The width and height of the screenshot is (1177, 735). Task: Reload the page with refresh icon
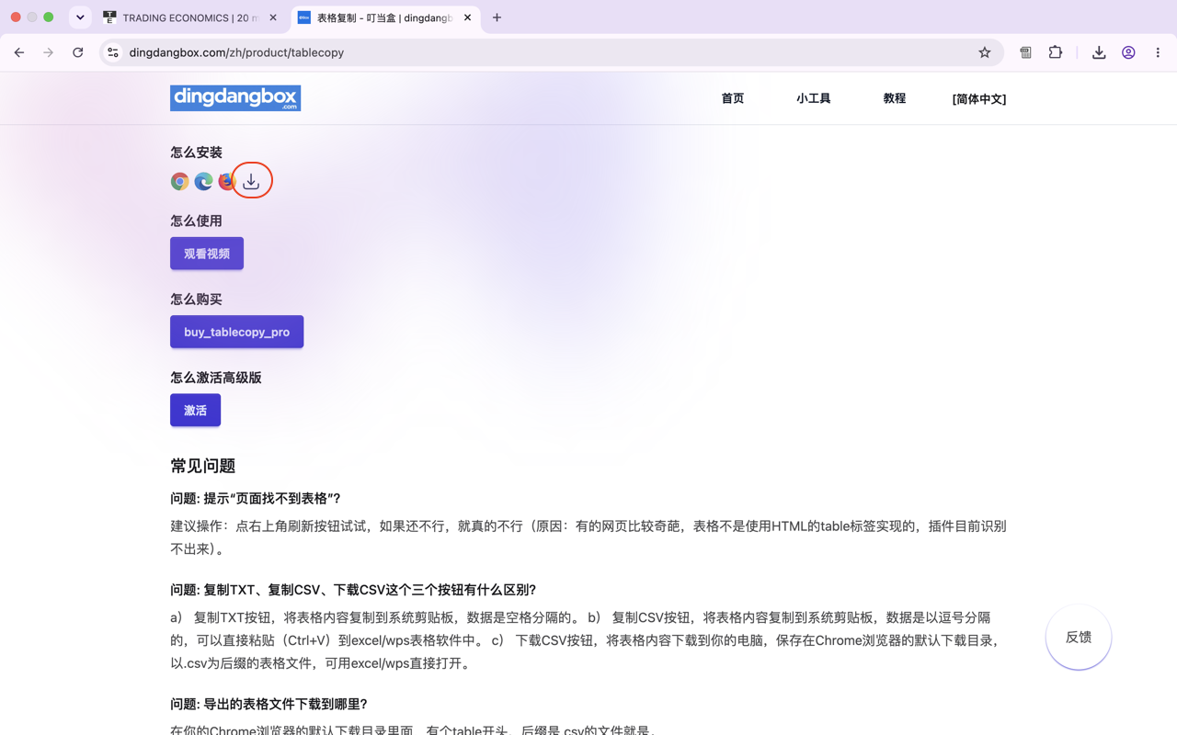click(x=78, y=52)
